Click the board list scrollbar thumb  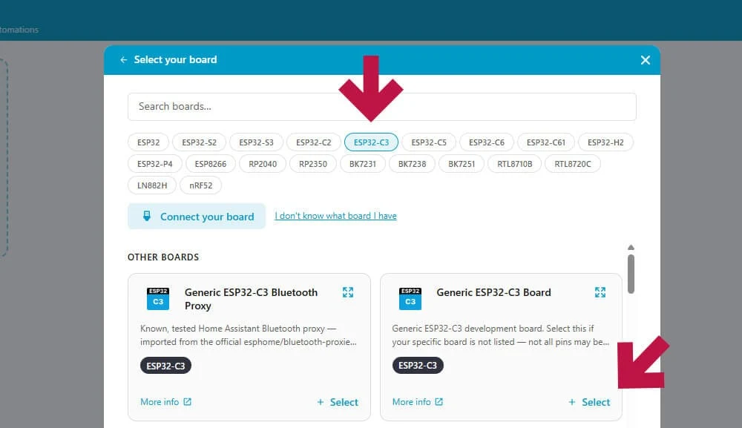tap(631, 274)
